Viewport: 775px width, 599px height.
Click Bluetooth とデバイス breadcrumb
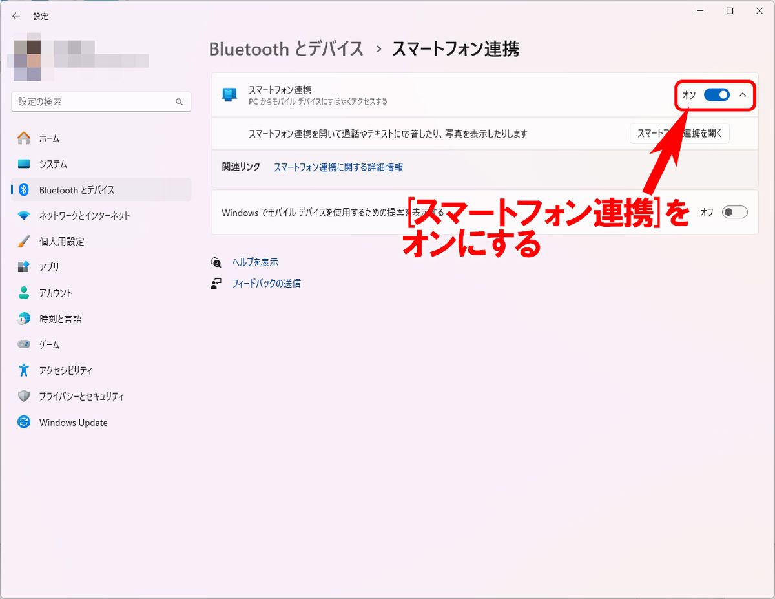click(x=287, y=48)
